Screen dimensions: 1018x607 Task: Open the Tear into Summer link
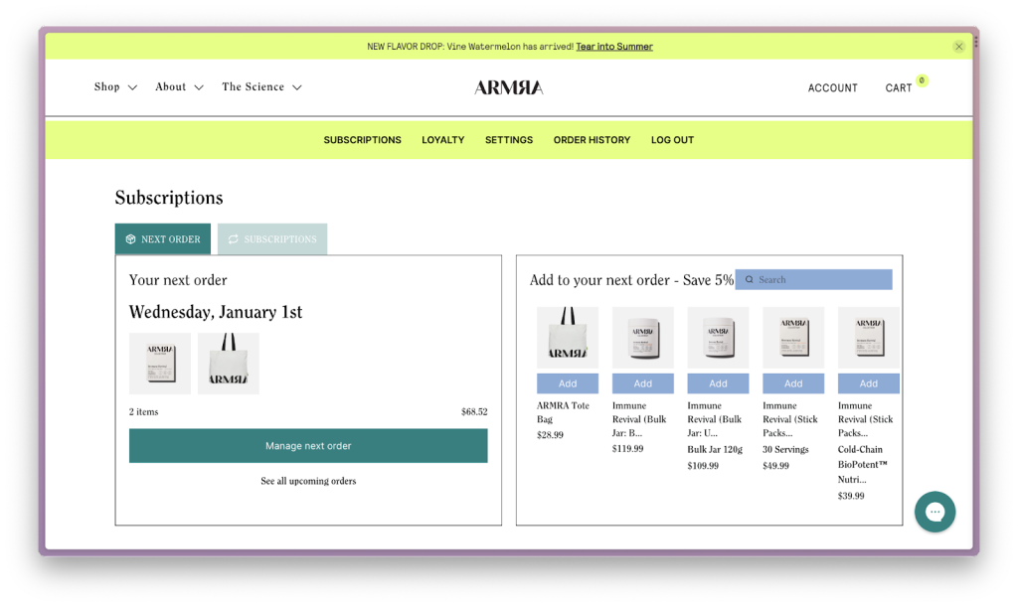614,47
